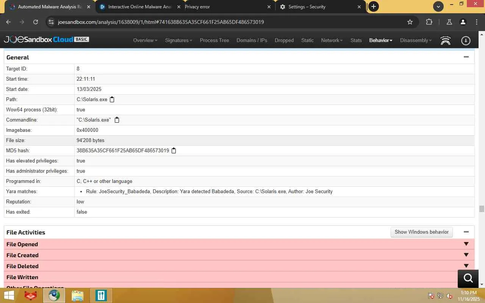Click the File Written row heading
Viewport: 485px width, 303px height.
point(22,277)
